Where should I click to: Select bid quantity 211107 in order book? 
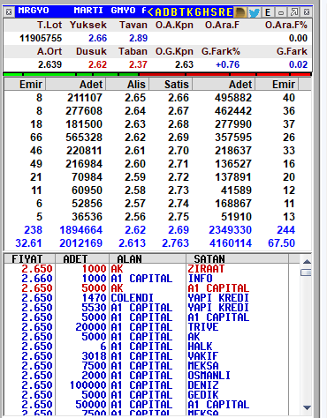(85, 98)
